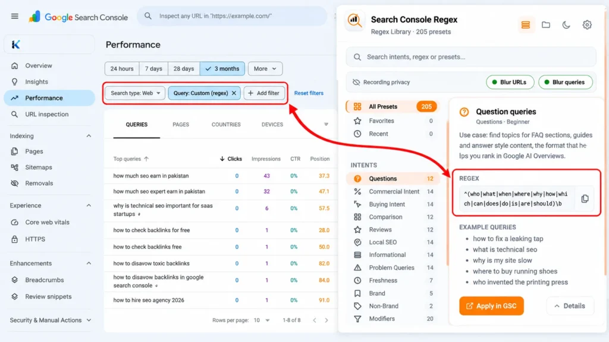Remove the Query: Custom (regex) filter

(234, 93)
